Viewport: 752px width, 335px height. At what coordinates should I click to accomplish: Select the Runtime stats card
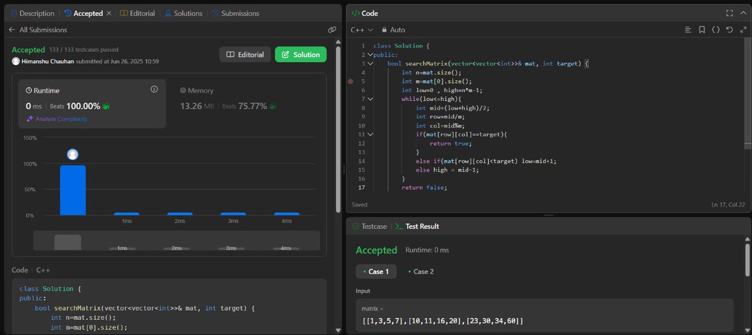click(91, 103)
